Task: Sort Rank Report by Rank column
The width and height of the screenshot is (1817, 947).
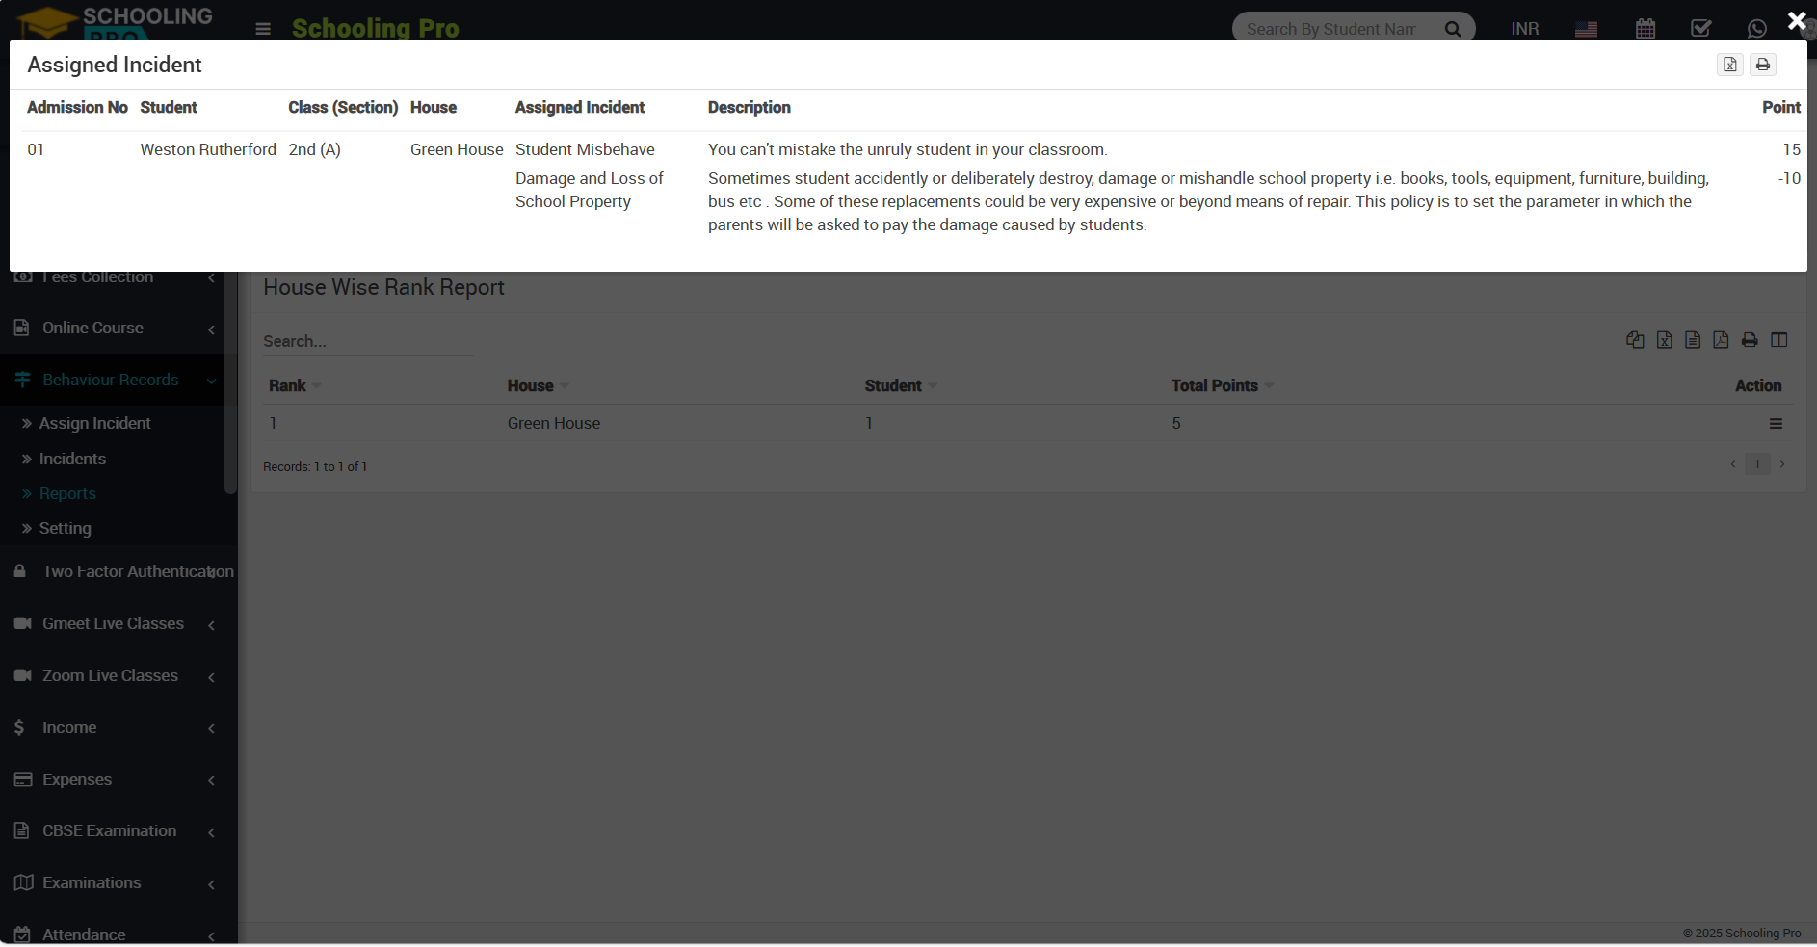Action: (295, 385)
